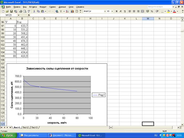The height and width of the screenshot is (138, 184).
Task: Click the Merge and Center icon
Action: pyautogui.click(x=142, y=11)
